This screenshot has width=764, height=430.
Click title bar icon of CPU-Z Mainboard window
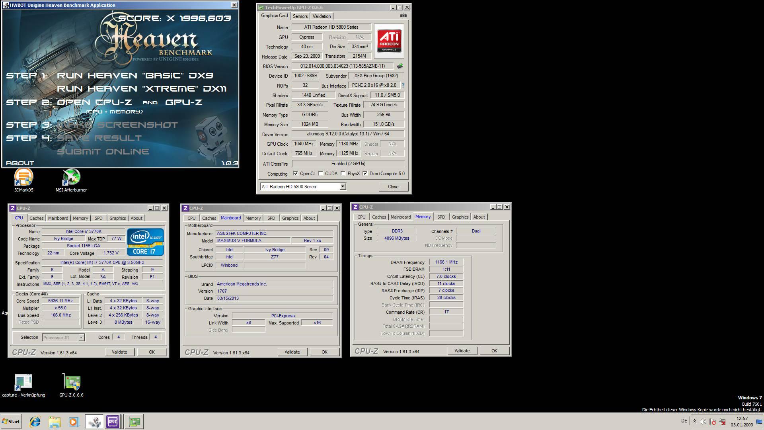[x=185, y=208]
